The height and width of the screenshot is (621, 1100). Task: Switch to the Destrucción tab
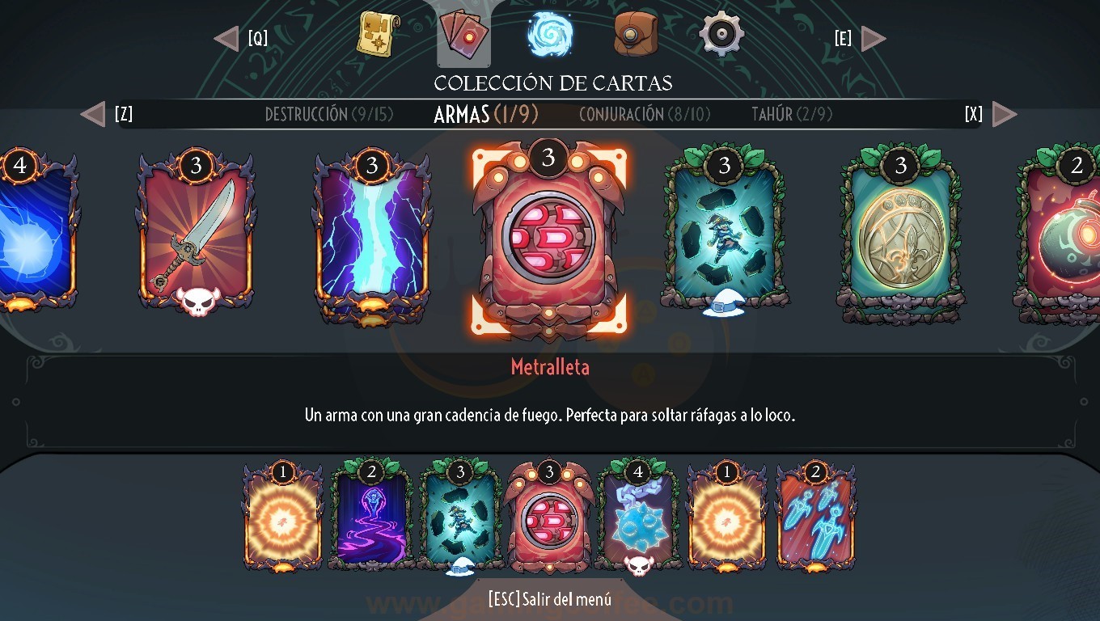329,114
